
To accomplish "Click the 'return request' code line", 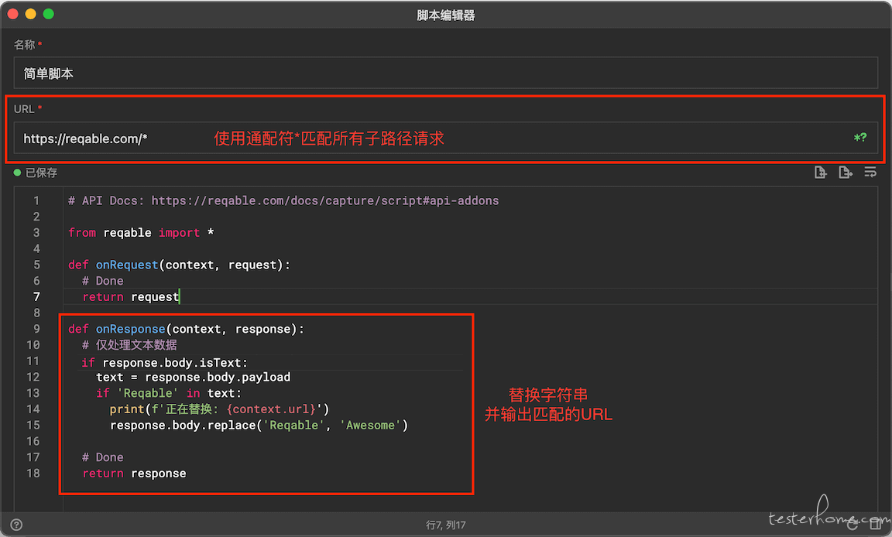I will (131, 296).
